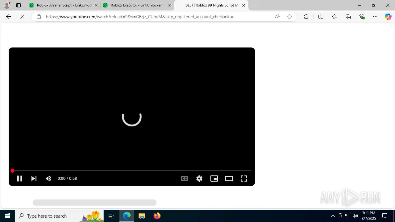Viewport: 395px width, 222px height.
Task: Skip to the next video
Action: 34,179
